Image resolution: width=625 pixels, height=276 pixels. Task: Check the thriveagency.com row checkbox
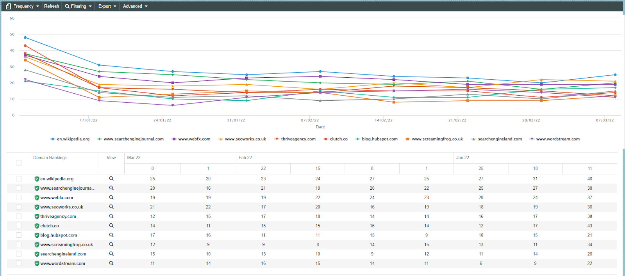(x=19, y=216)
